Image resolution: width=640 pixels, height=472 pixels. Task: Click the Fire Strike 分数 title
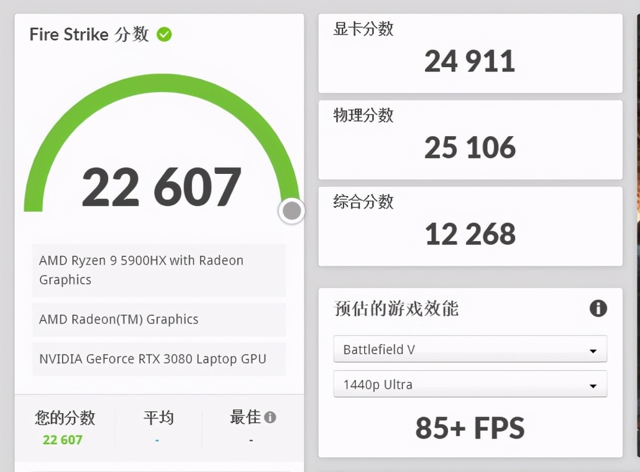pos(89,35)
